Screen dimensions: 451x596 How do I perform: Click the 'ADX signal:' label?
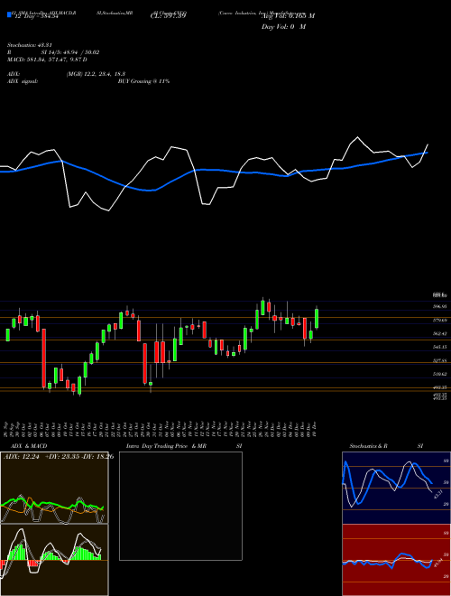tap(23, 81)
